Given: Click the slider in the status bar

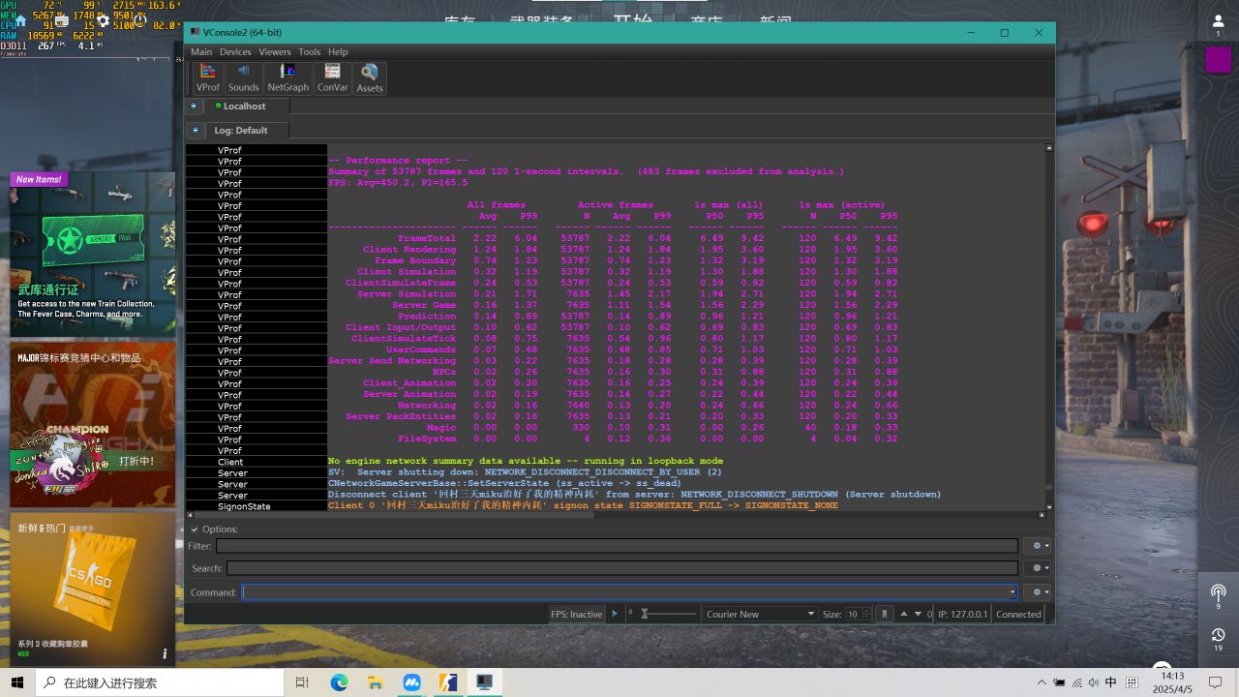Looking at the screenshot, I should [668, 614].
